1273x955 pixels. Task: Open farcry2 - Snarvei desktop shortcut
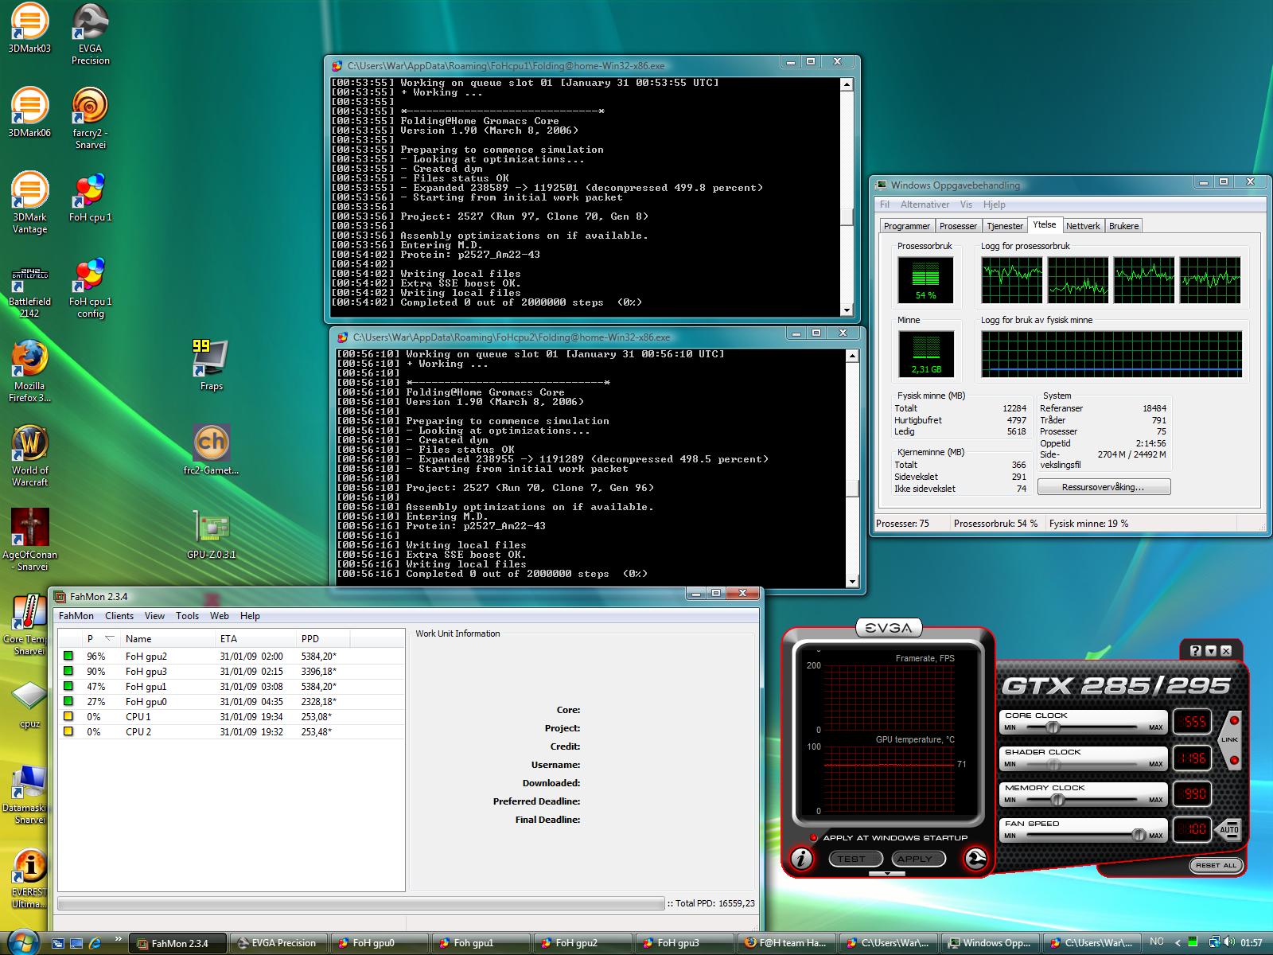[91, 119]
